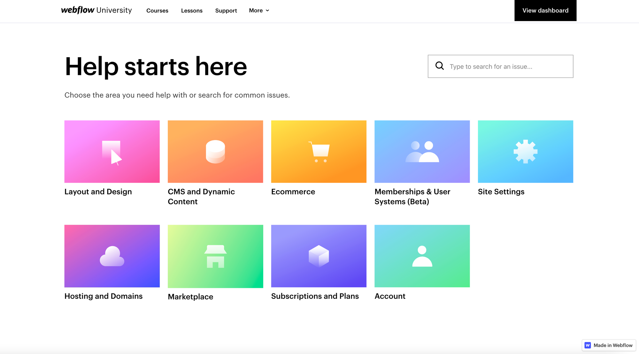Image resolution: width=639 pixels, height=354 pixels.
Task: Open the Made in Webflow badge
Action: 609,345
